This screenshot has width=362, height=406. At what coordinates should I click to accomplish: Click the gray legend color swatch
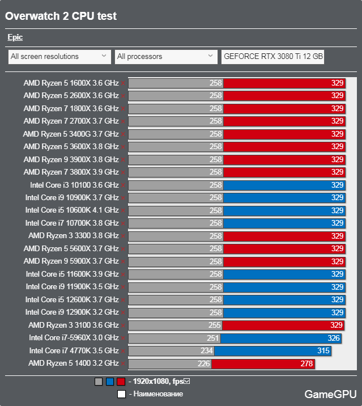click(99, 382)
